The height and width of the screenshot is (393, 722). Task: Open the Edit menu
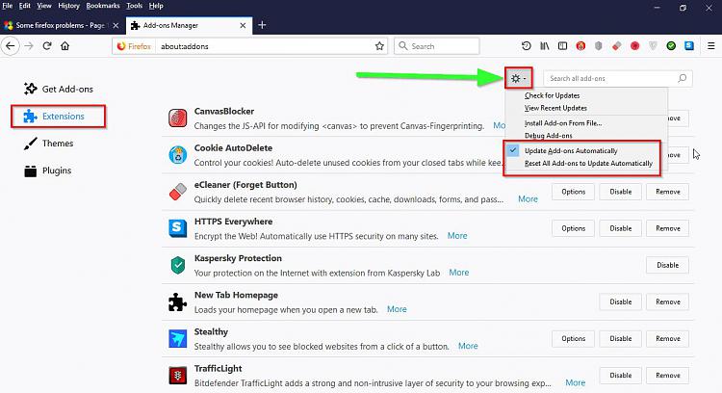[x=24, y=6]
